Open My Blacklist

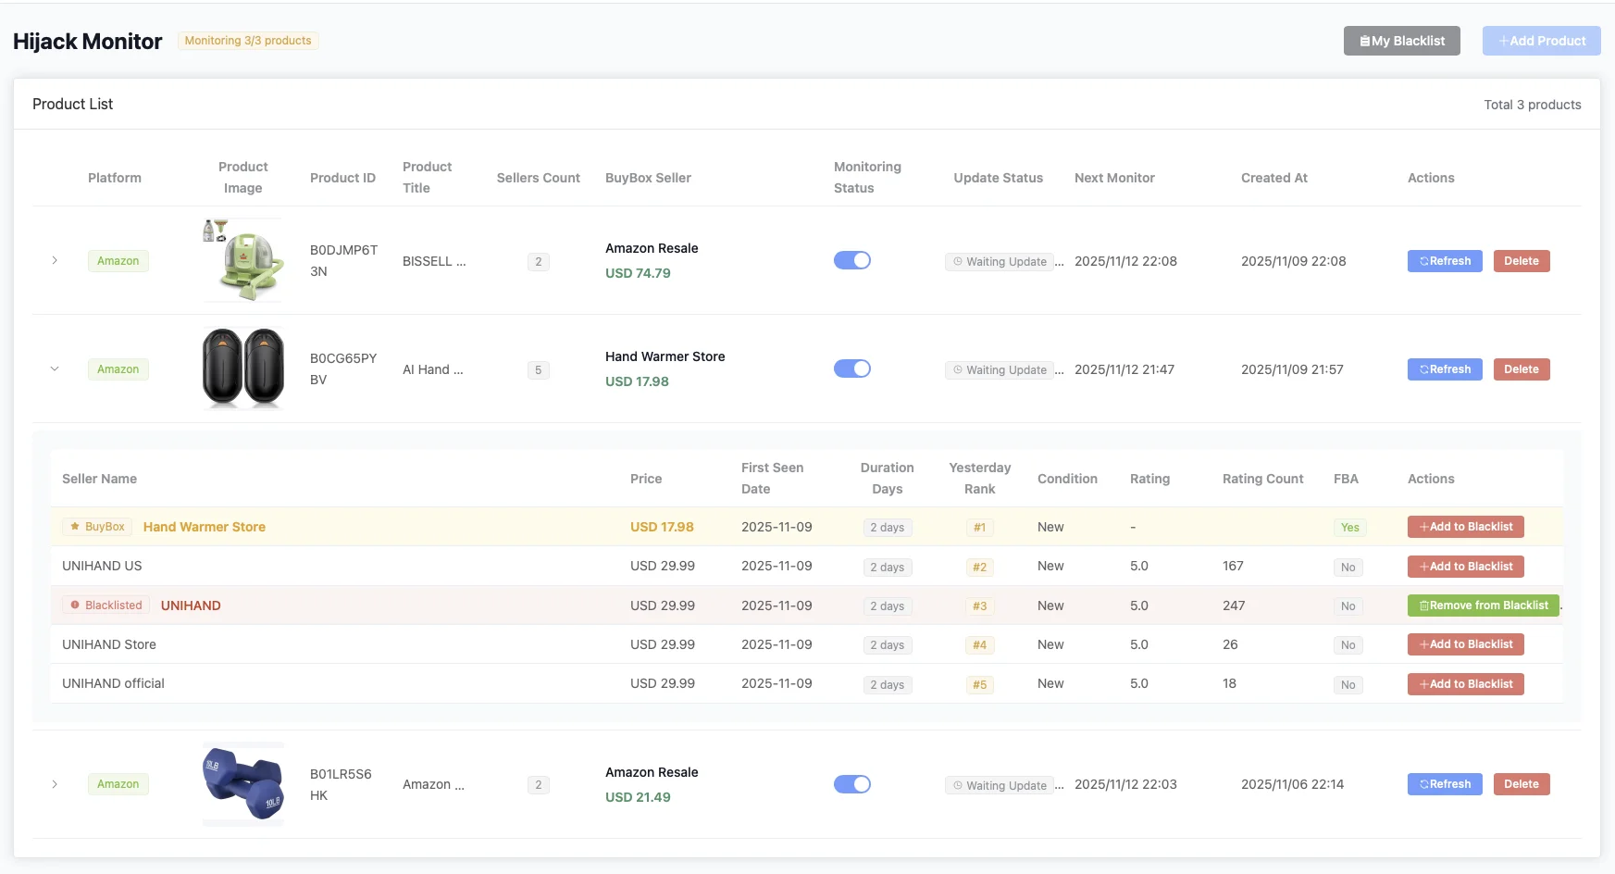tap(1401, 41)
